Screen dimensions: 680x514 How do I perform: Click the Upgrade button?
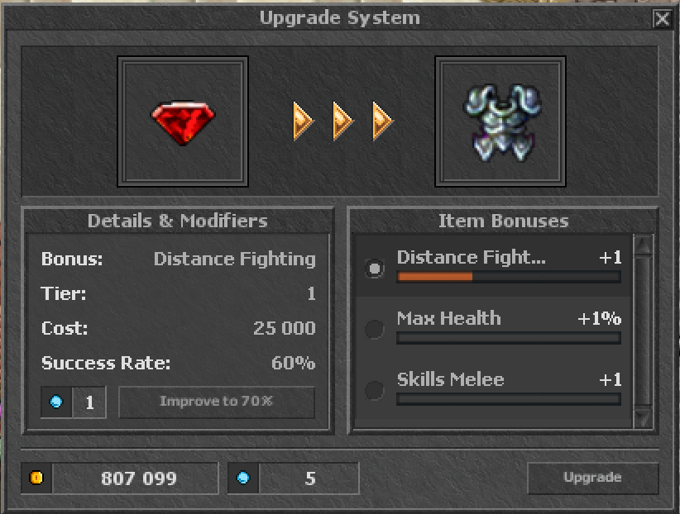(593, 478)
